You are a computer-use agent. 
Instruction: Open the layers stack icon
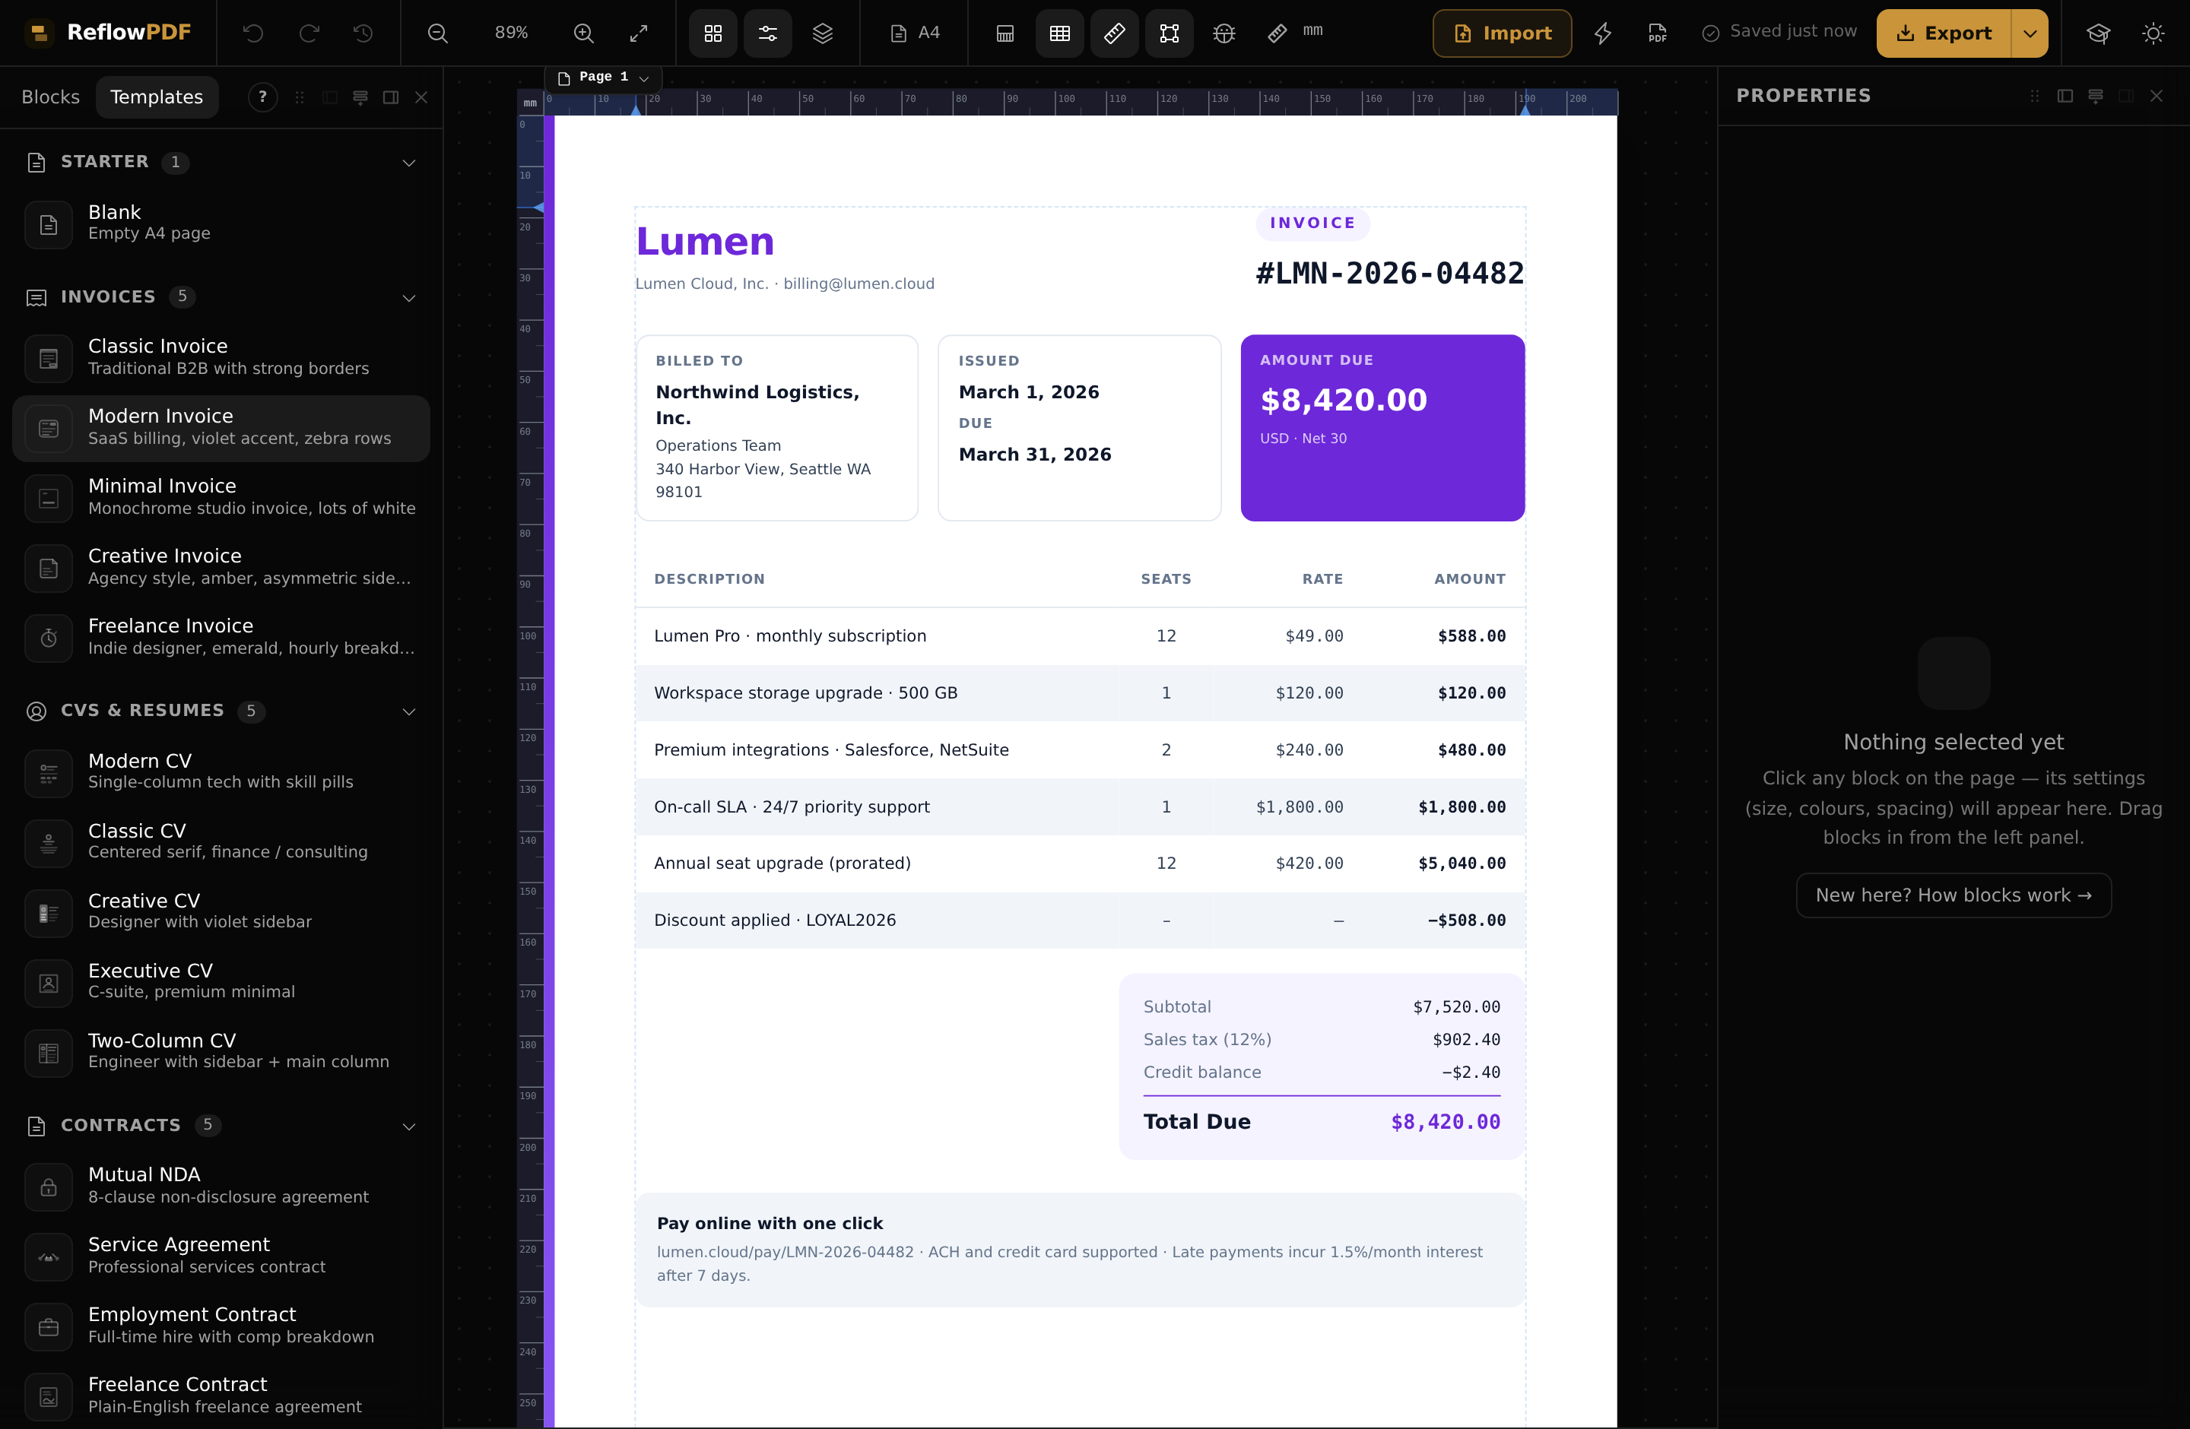tap(823, 33)
